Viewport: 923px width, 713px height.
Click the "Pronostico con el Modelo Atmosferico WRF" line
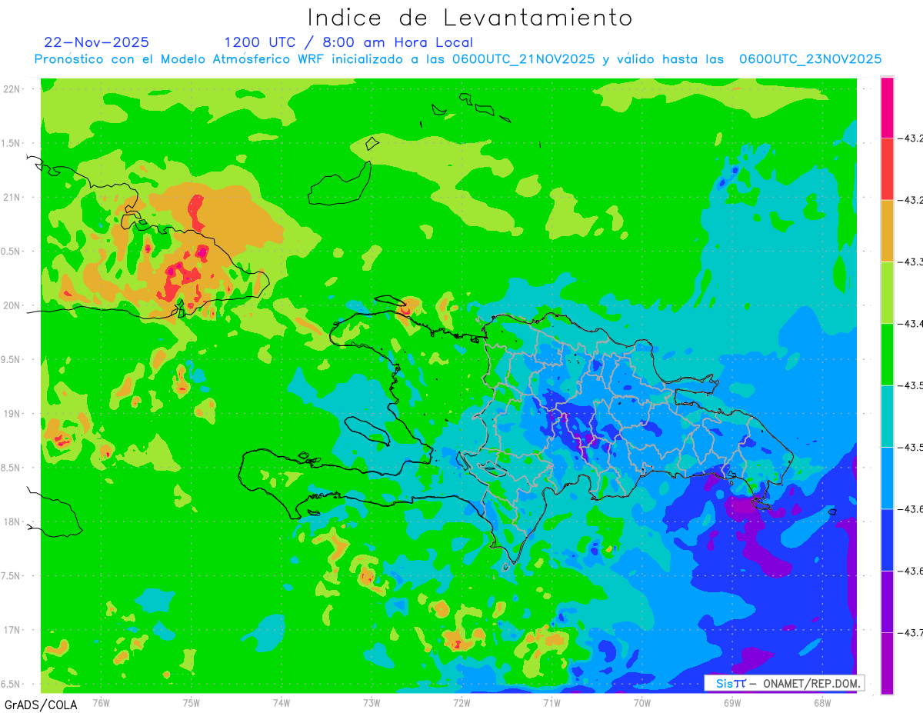point(458,59)
